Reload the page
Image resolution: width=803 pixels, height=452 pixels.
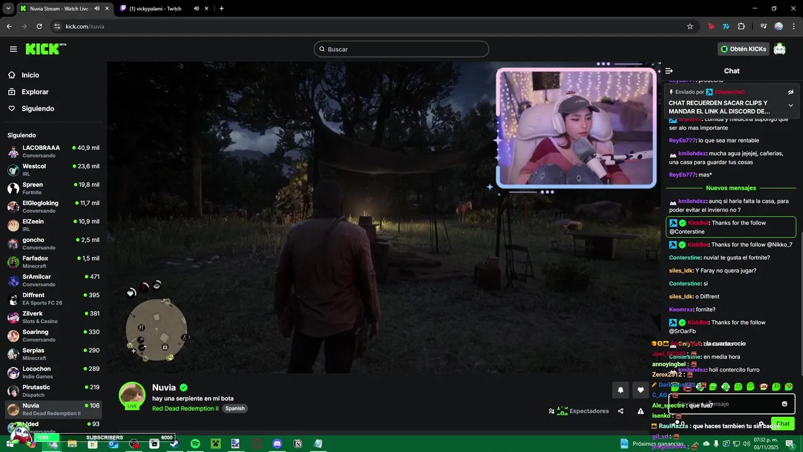[x=39, y=26]
